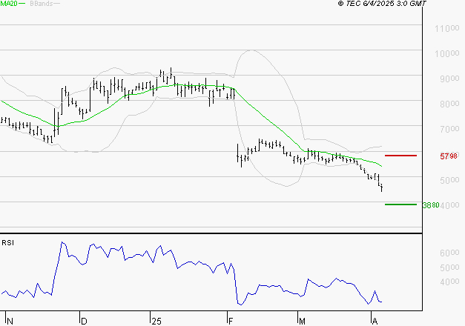This screenshot has width=465, height=326.
Task: Click the F month marker on time axis
Action: coord(231,321)
